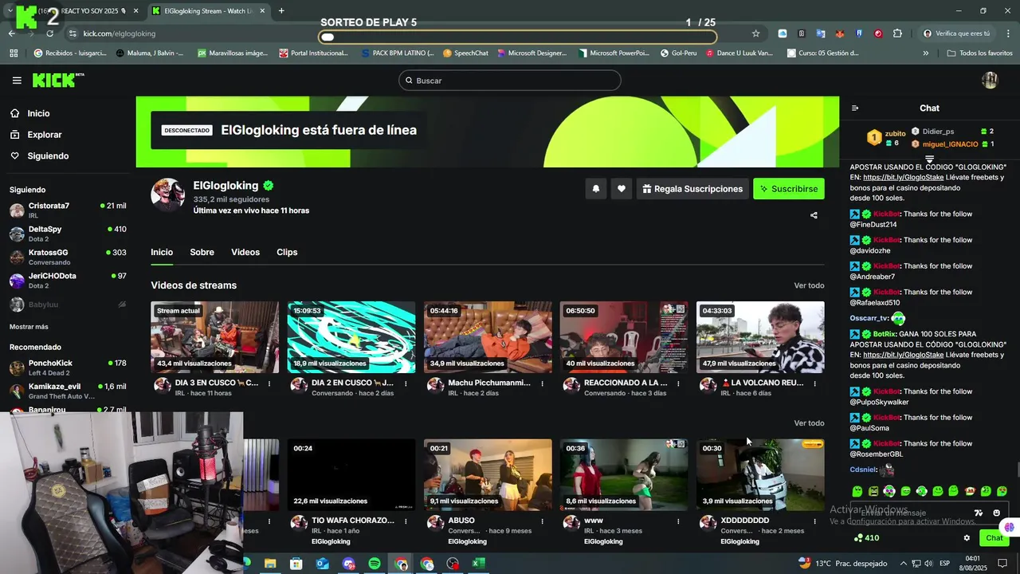
Task: Click the 410 channel points indicator
Action: 866,538
